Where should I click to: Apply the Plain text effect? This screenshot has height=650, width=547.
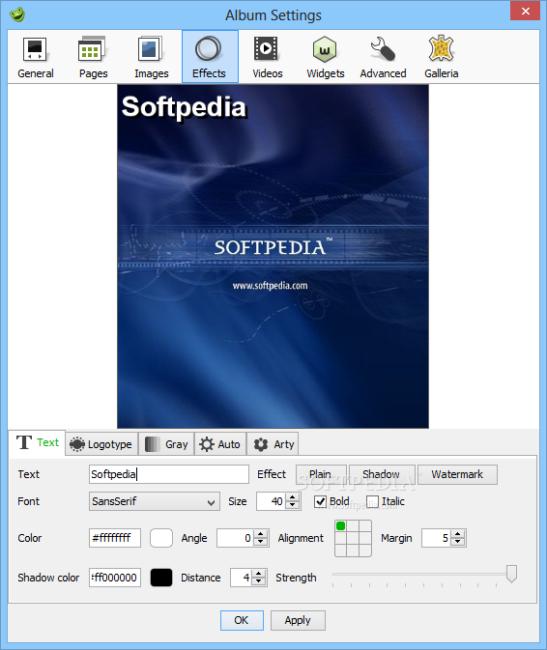pos(321,474)
